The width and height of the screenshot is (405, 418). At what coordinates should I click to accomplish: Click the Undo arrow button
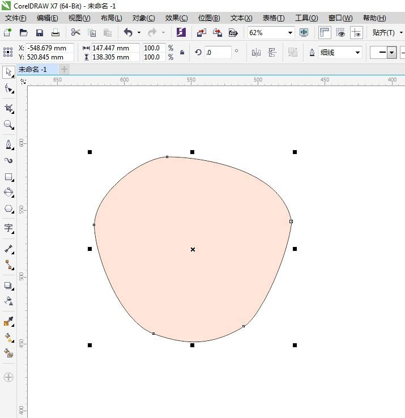pyautogui.click(x=128, y=33)
